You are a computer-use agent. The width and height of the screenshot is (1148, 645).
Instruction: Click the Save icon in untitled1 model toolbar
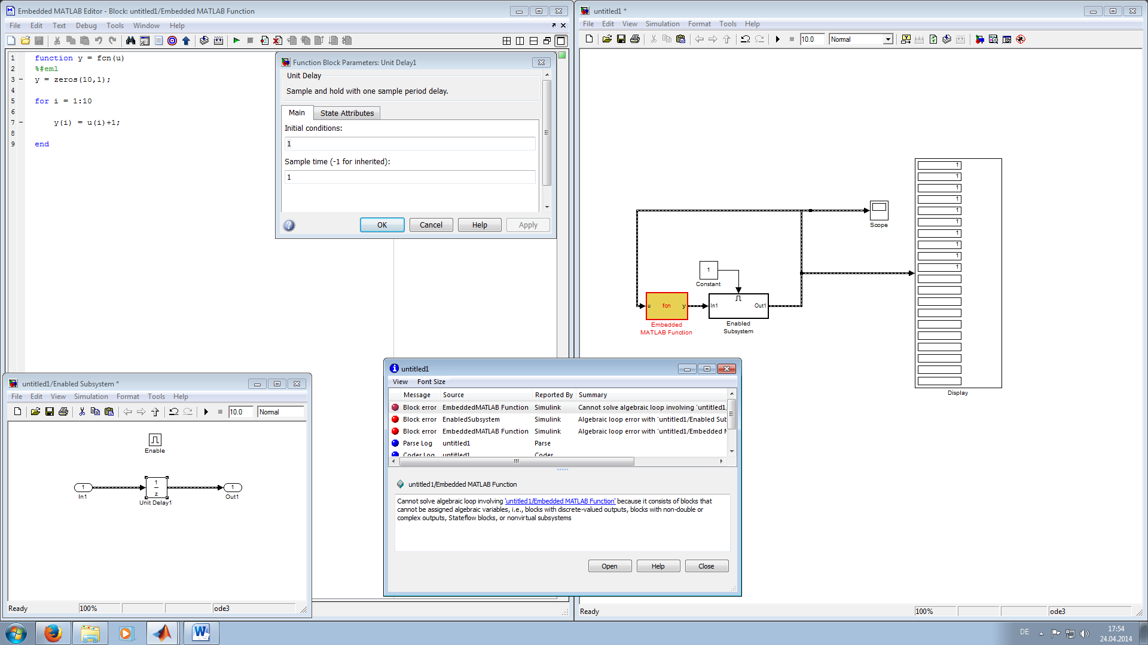(621, 39)
